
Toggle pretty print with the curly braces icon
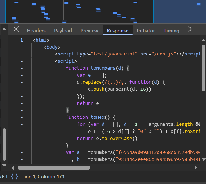pyautogui.click(x=14, y=176)
